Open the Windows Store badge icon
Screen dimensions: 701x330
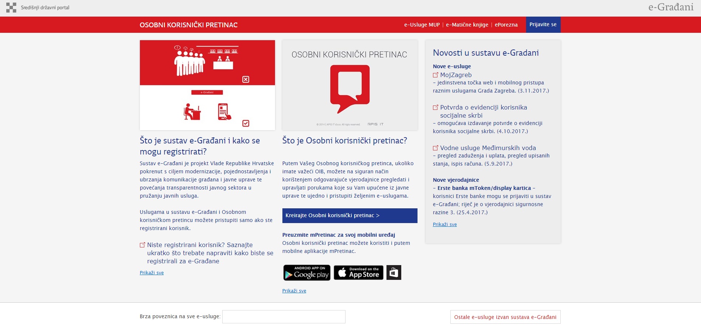[x=394, y=273]
